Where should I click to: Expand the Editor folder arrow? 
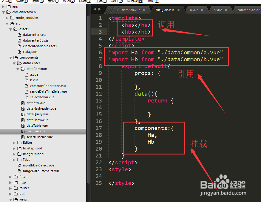coord(14,143)
